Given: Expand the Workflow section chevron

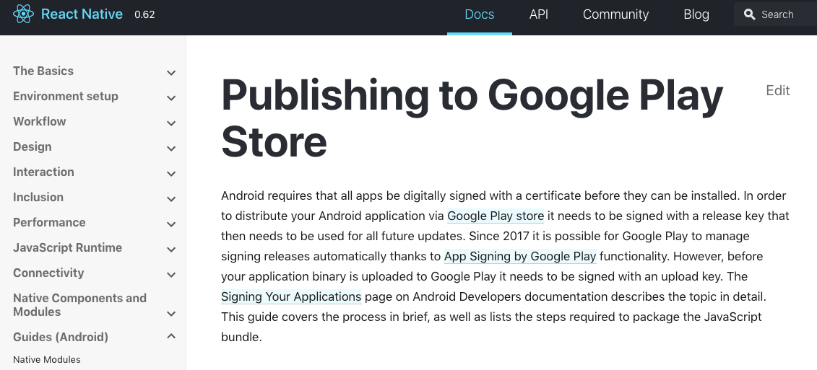Looking at the screenshot, I should [x=171, y=123].
